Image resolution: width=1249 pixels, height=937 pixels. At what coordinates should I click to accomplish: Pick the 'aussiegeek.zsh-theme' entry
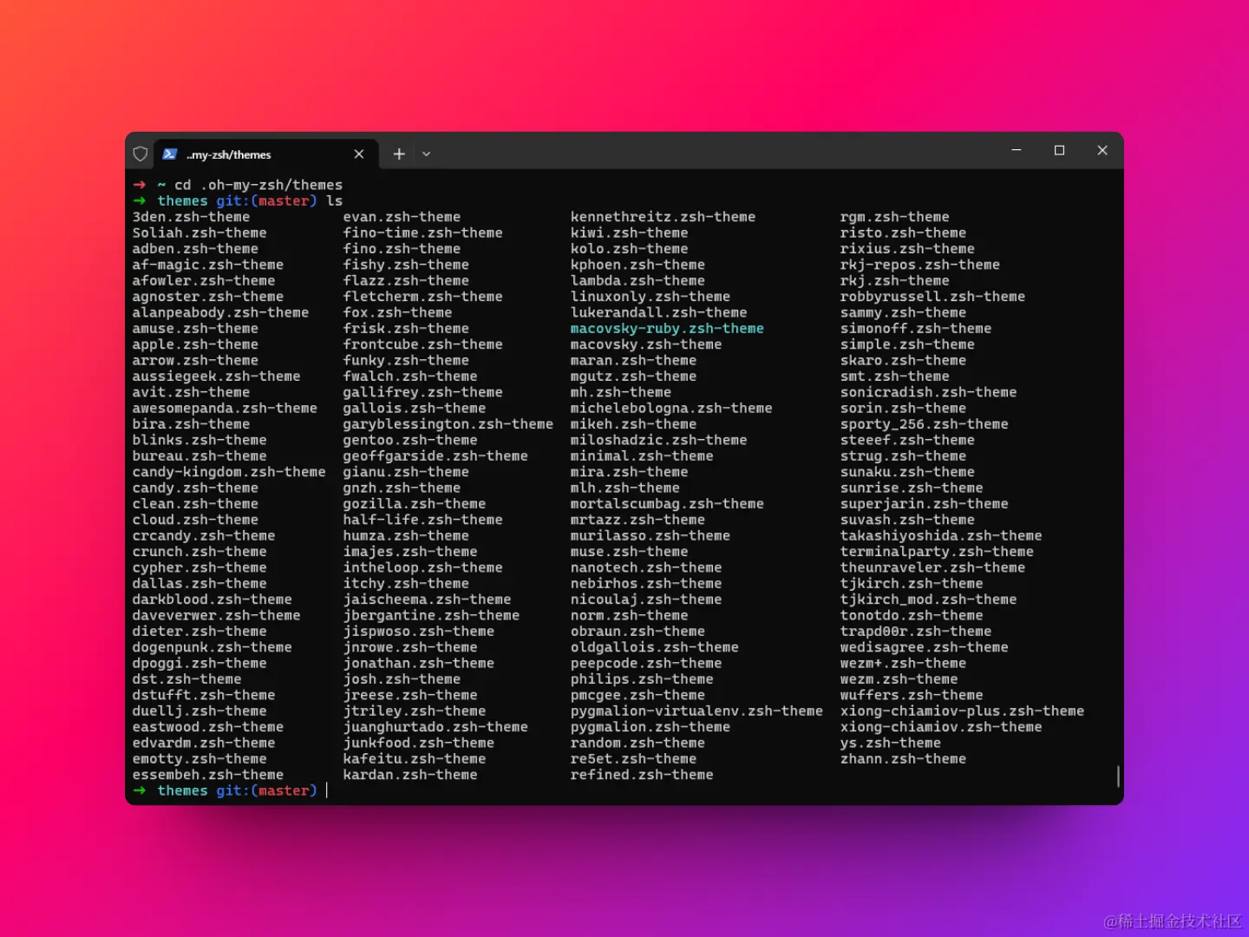point(216,377)
